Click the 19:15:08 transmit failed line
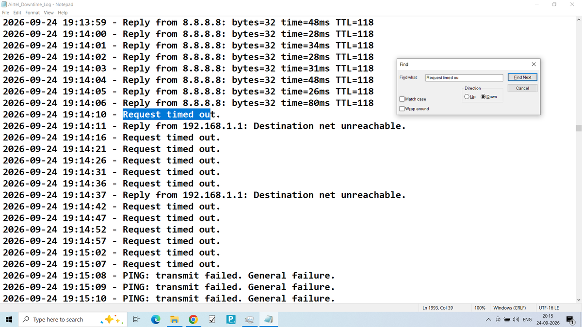Viewport: 582px width, 327px height. click(169, 276)
